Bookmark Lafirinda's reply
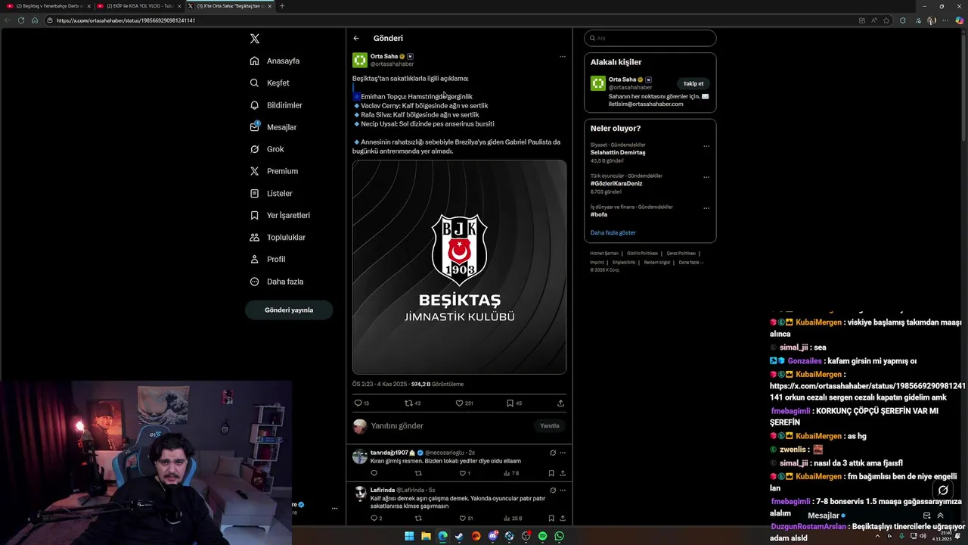968x545 pixels. [x=551, y=519]
